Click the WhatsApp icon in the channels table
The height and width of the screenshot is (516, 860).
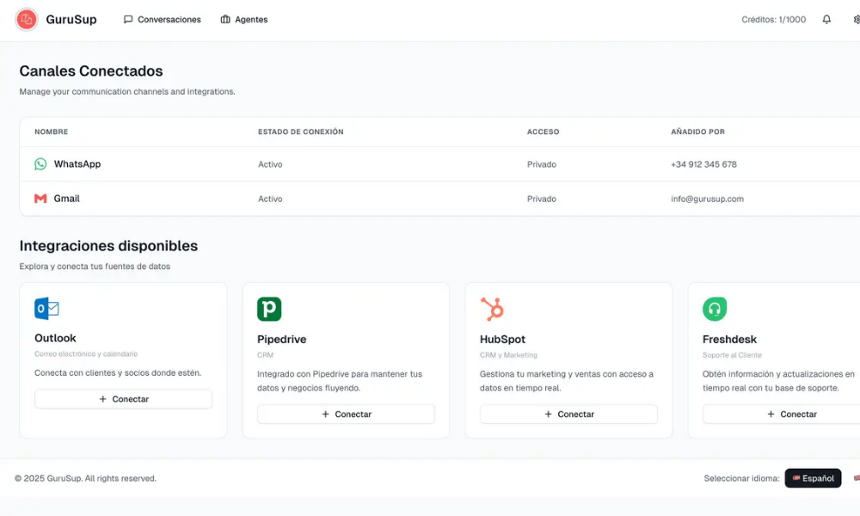[x=40, y=164]
